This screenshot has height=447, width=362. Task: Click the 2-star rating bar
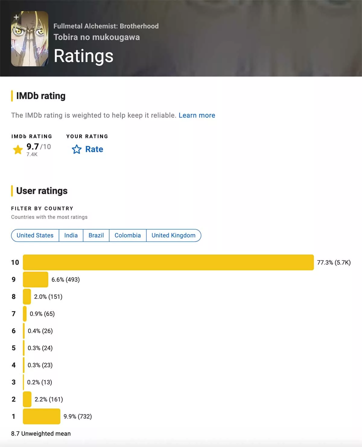coord(27,399)
